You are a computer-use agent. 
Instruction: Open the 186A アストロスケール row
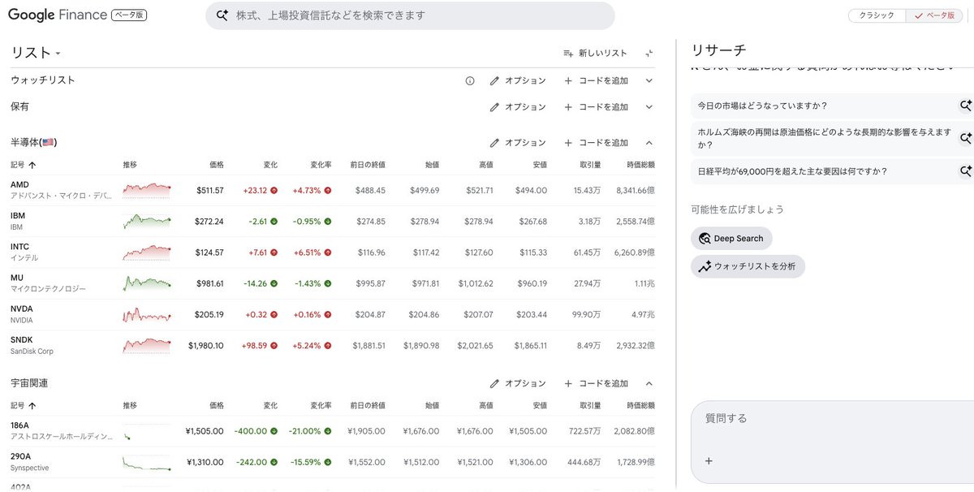pyautogui.click(x=332, y=431)
